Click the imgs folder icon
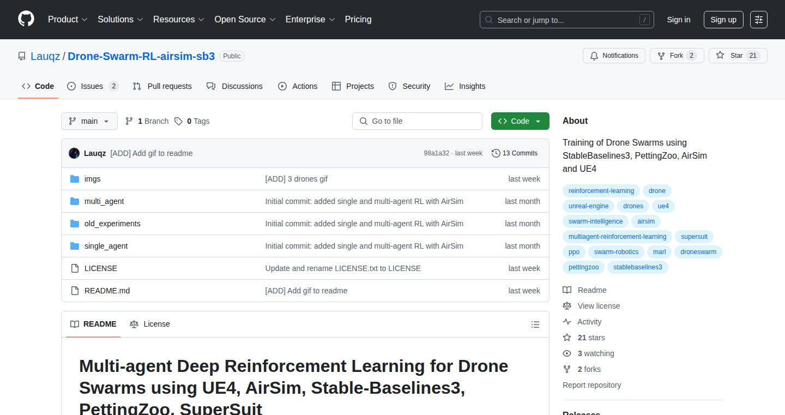785x415 pixels. click(x=75, y=179)
